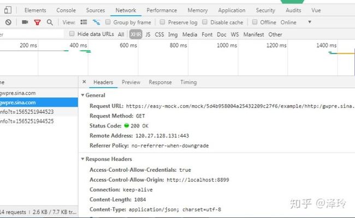This screenshot has width=355, height=218.
Task: Filter requests by Other
Action: [x=275, y=34]
